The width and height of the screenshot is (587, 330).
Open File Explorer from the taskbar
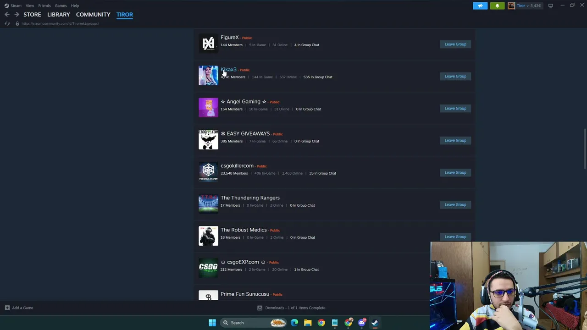(x=308, y=323)
